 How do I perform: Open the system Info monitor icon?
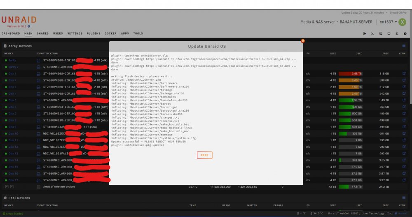pos(389,34)
